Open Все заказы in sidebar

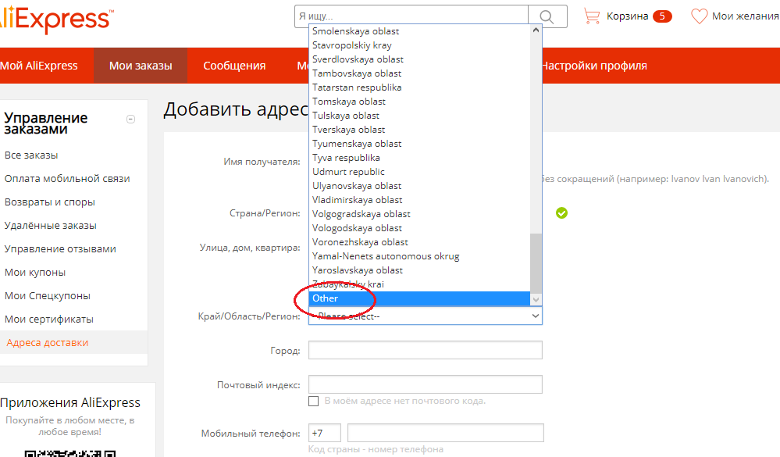pyautogui.click(x=31, y=155)
